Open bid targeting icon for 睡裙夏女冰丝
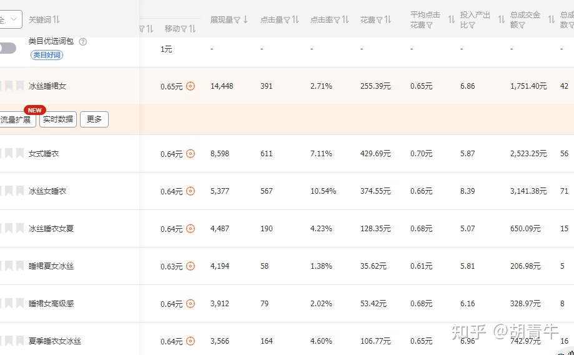 (191, 266)
